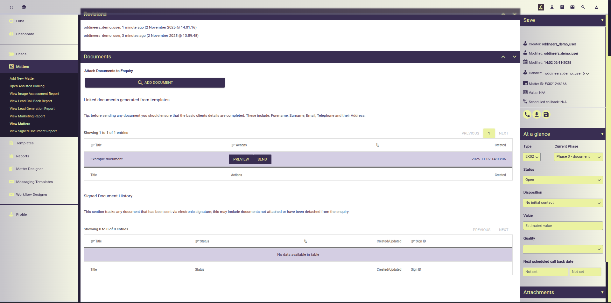Click the round floppy disk save button
The height and width of the screenshot is (303, 611).
point(546,115)
